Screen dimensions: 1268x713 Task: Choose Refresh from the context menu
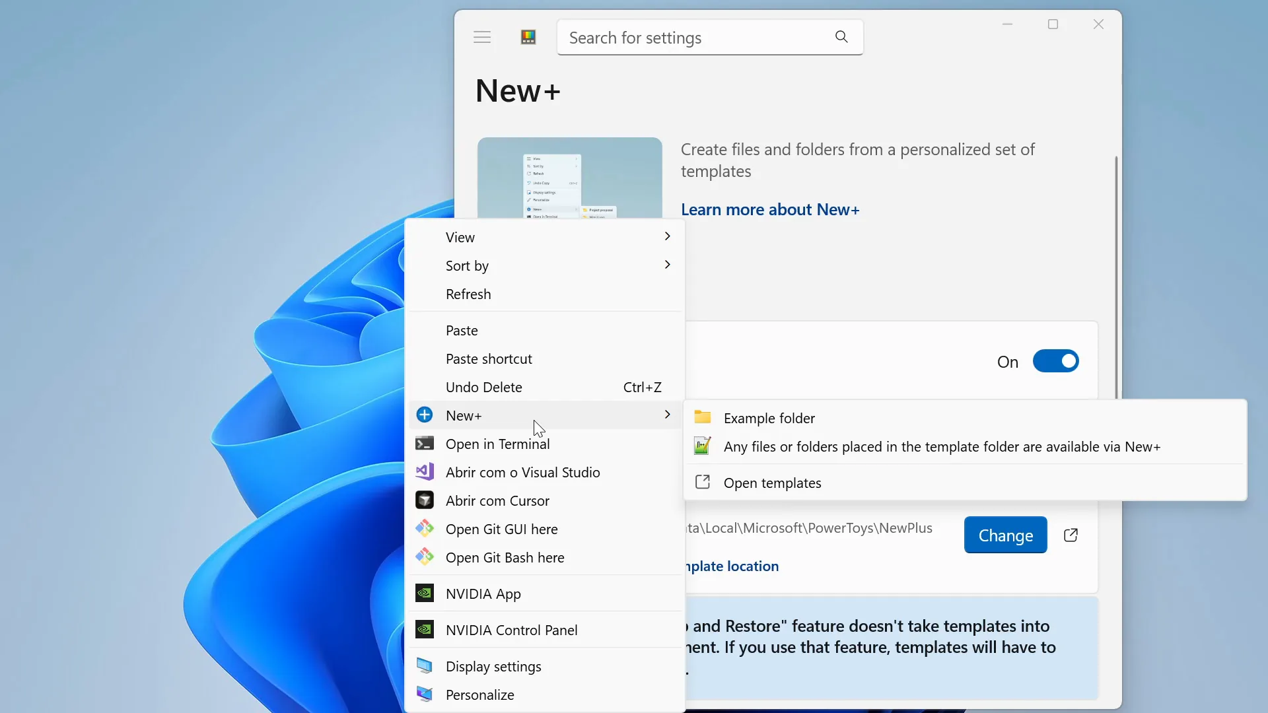545,294
